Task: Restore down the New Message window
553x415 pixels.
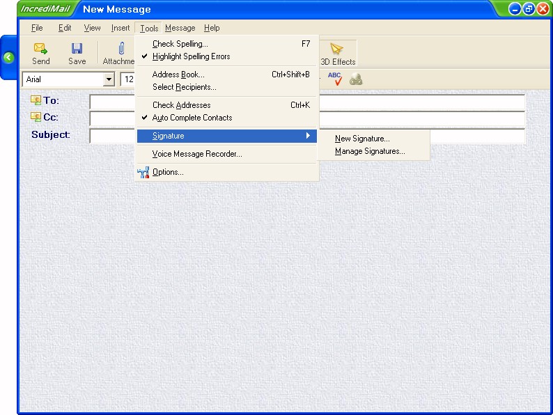Action: pos(529,9)
